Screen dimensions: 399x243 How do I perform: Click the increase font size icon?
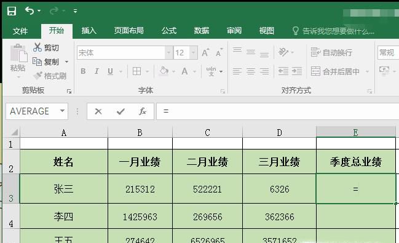(205, 52)
